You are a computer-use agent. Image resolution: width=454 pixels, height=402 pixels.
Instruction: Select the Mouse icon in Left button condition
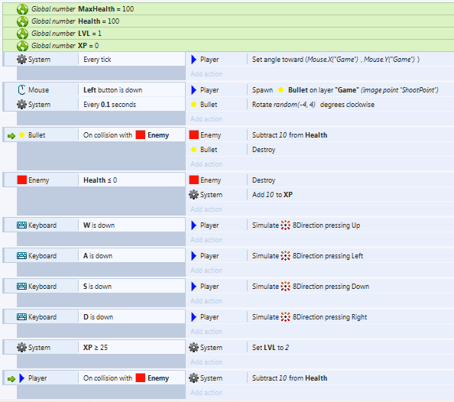tap(21, 89)
